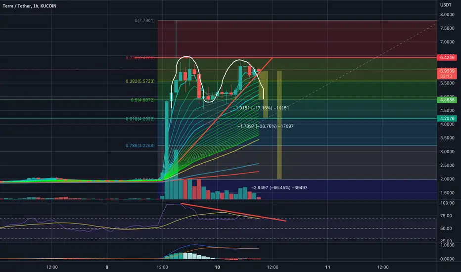Click date label 10 on time axis
This screenshot has height=272, width=461.
point(217,267)
